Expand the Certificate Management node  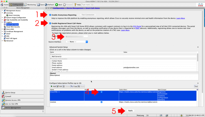click(x=2, y=32)
